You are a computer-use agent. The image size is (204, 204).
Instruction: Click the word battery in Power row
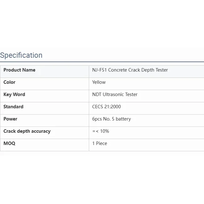tap(123, 119)
